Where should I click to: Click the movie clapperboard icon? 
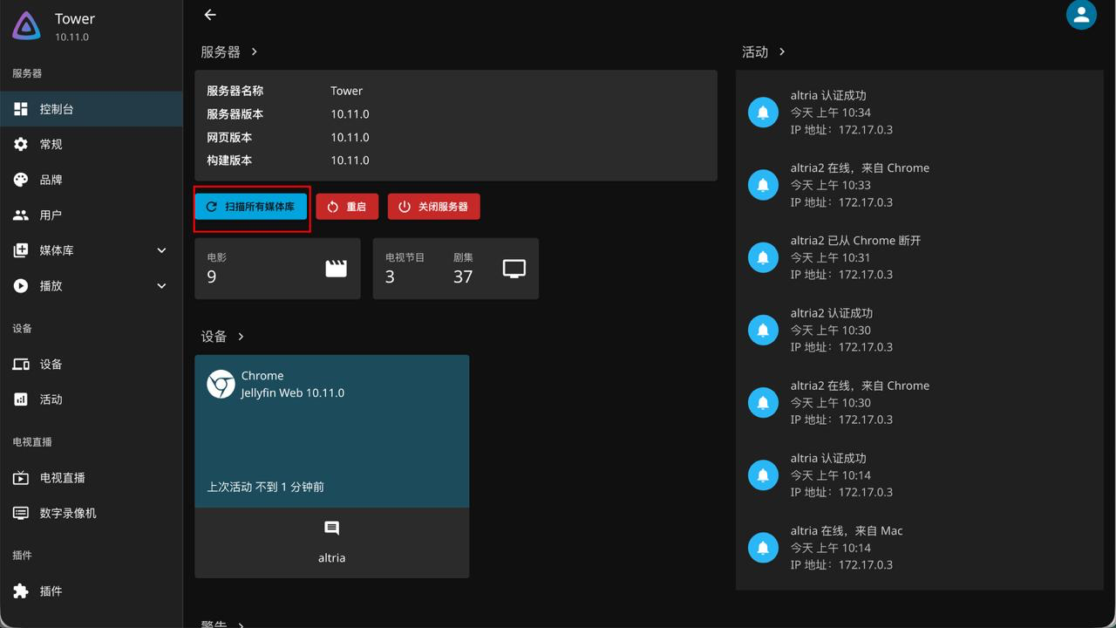pyautogui.click(x=336, y=269)
